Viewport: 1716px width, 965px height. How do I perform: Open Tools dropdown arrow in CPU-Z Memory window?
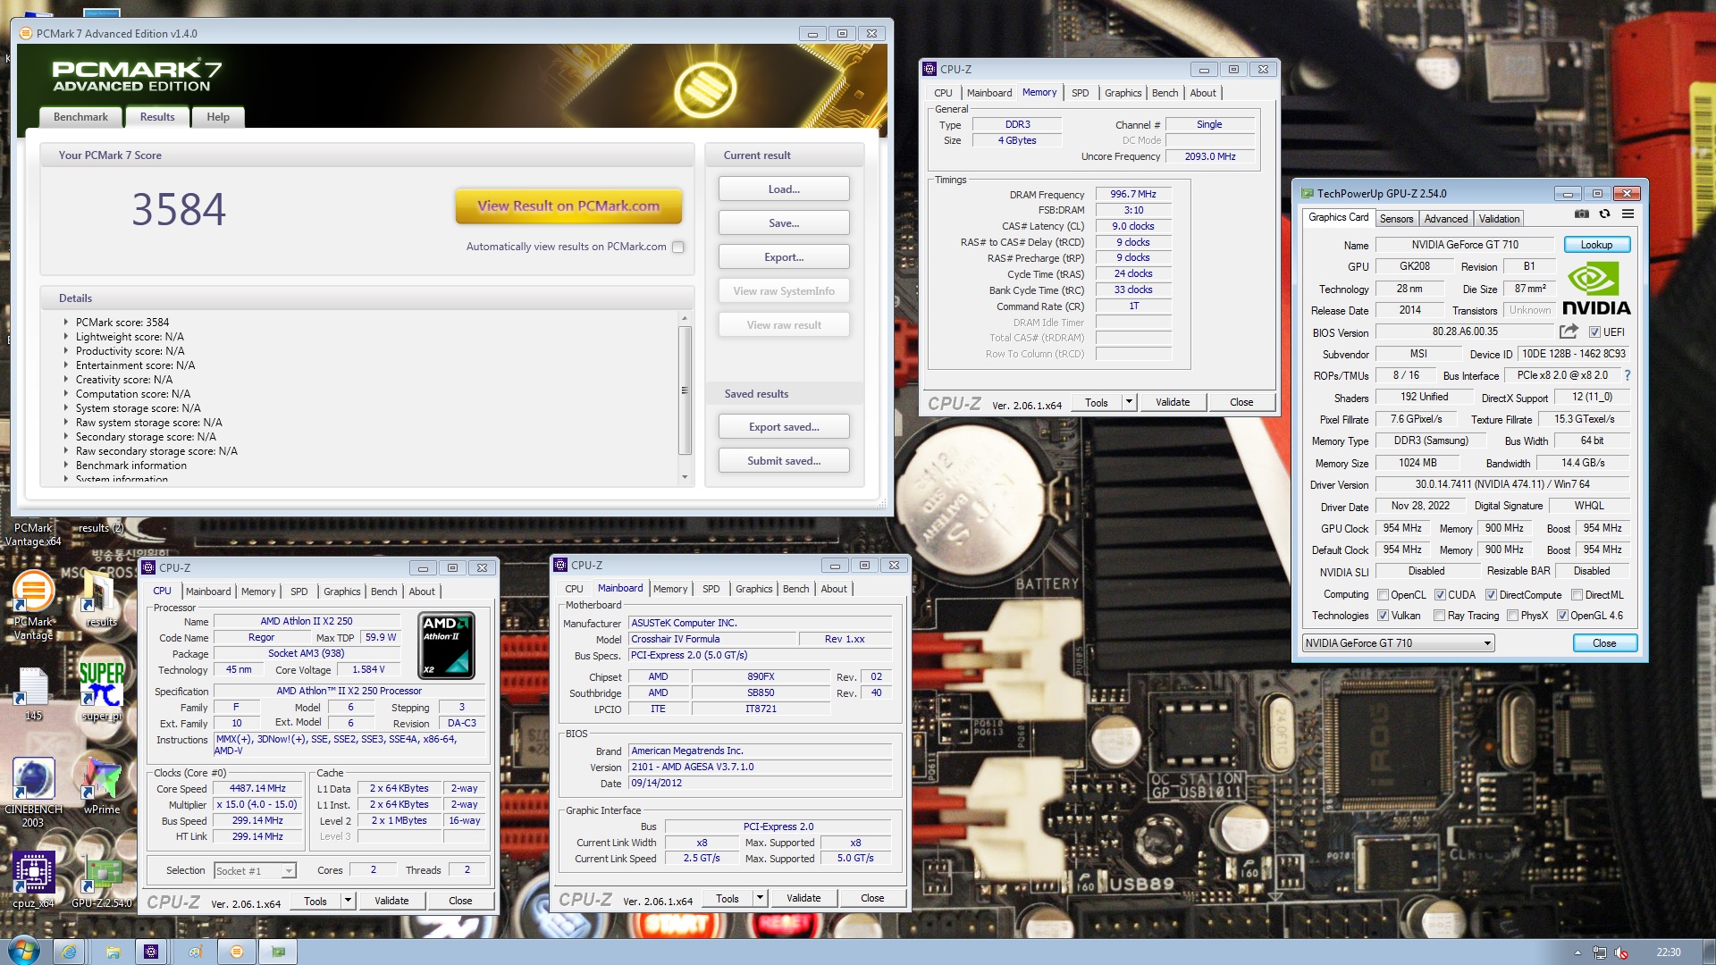tap(1129, 402)
